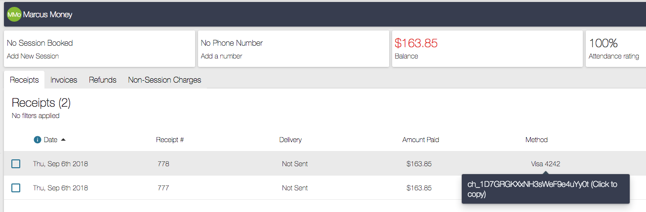Tick the checkbox for receipt 777
This screenshot has width=646, height=212.
[x=16, y=188]
